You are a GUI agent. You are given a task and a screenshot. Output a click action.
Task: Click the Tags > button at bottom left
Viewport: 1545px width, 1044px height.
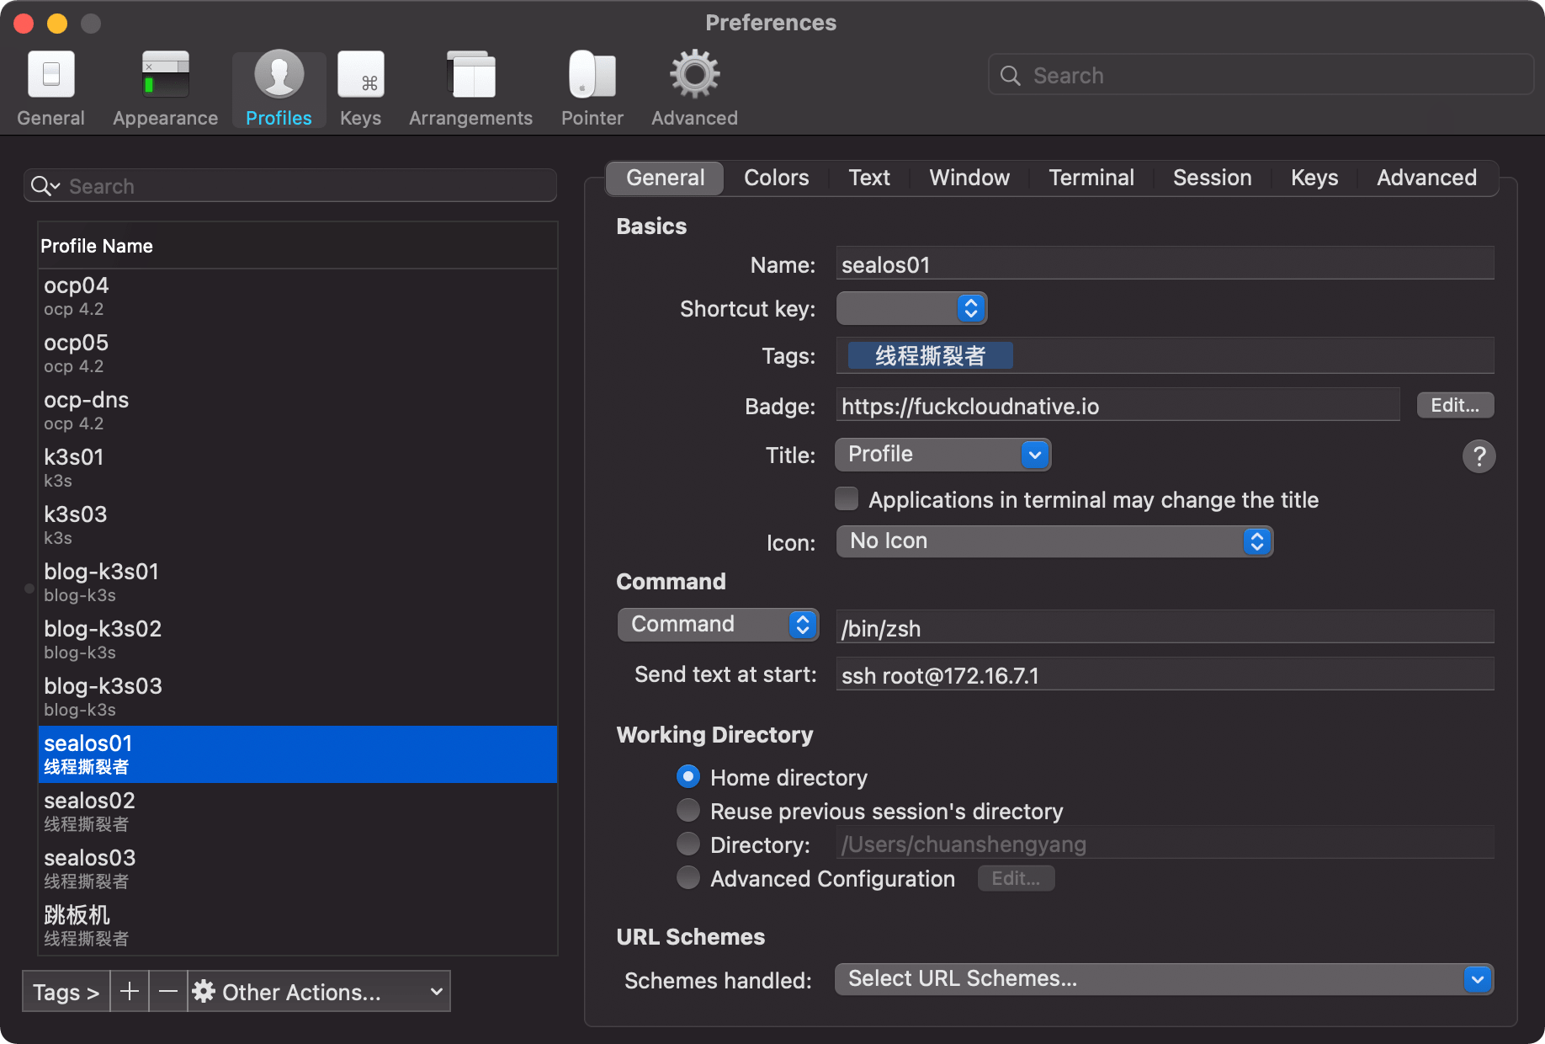pyautogui.click(x=64, y=991)
